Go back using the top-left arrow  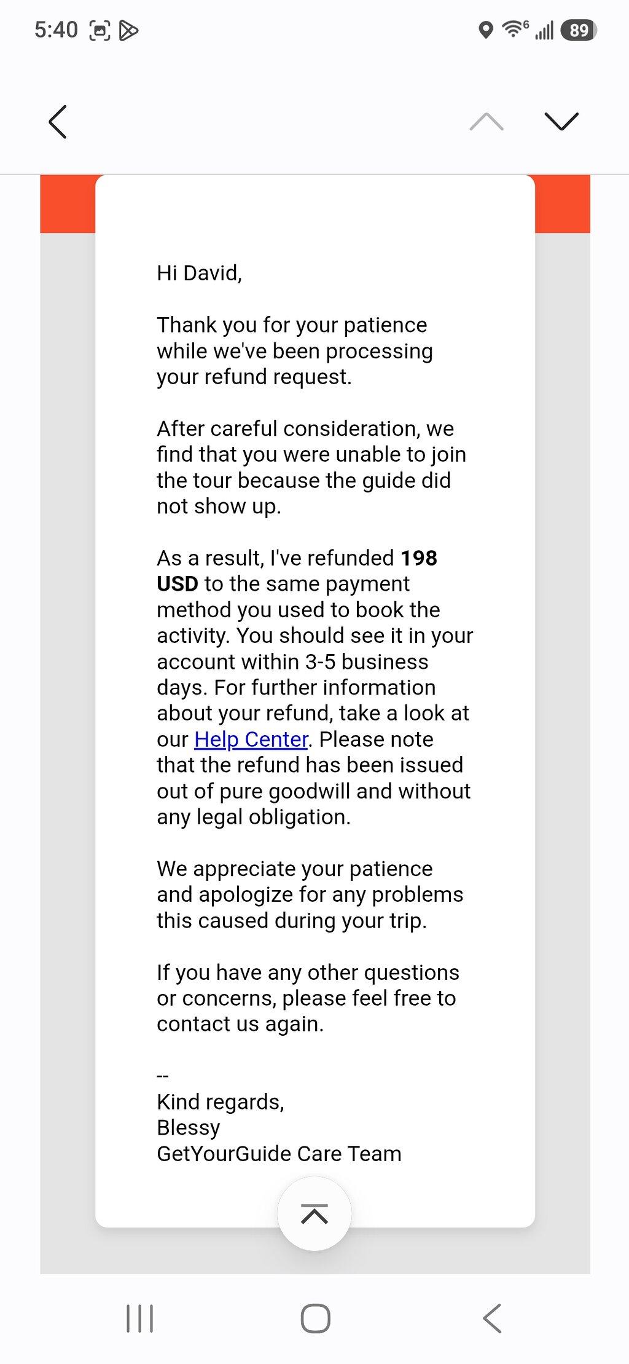(58, 122)
